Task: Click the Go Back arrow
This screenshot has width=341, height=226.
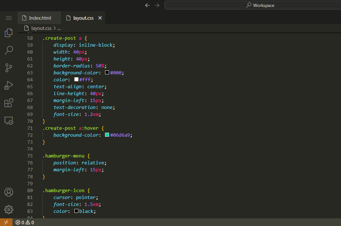Action: (147, 5)
